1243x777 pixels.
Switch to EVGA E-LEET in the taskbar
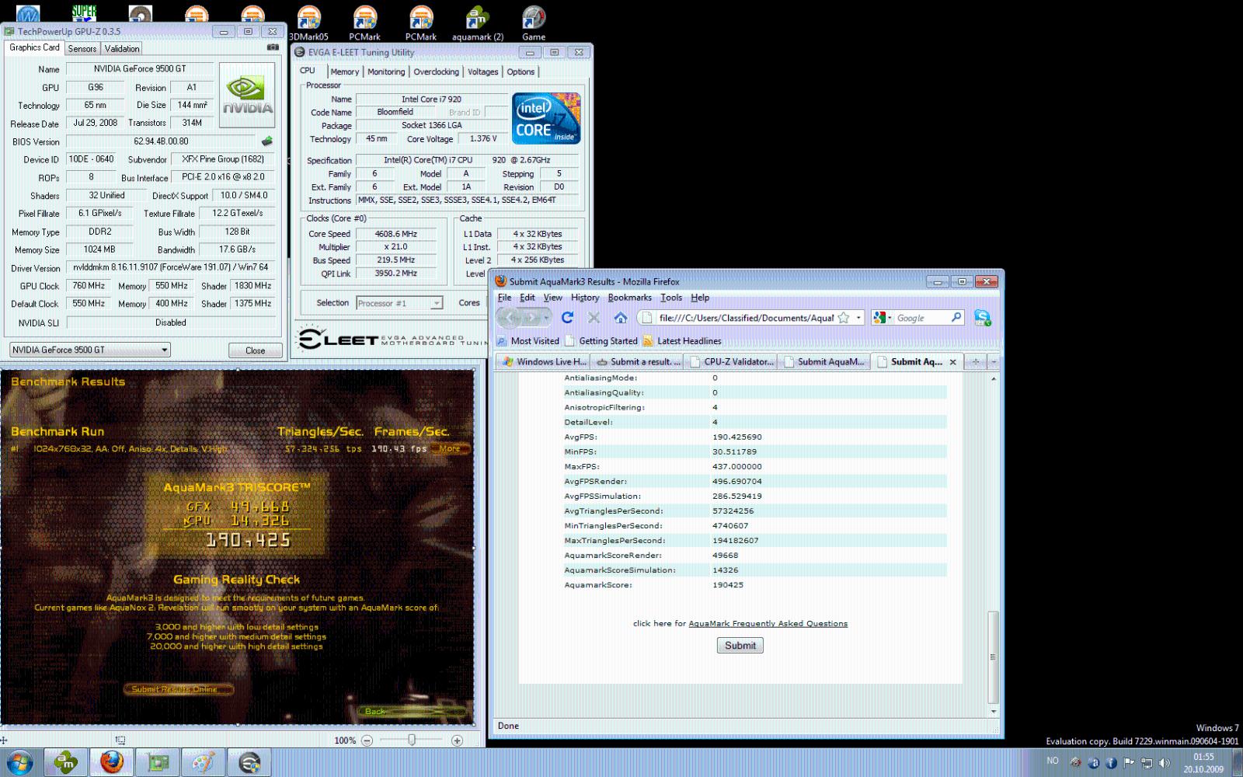point(249,762)
